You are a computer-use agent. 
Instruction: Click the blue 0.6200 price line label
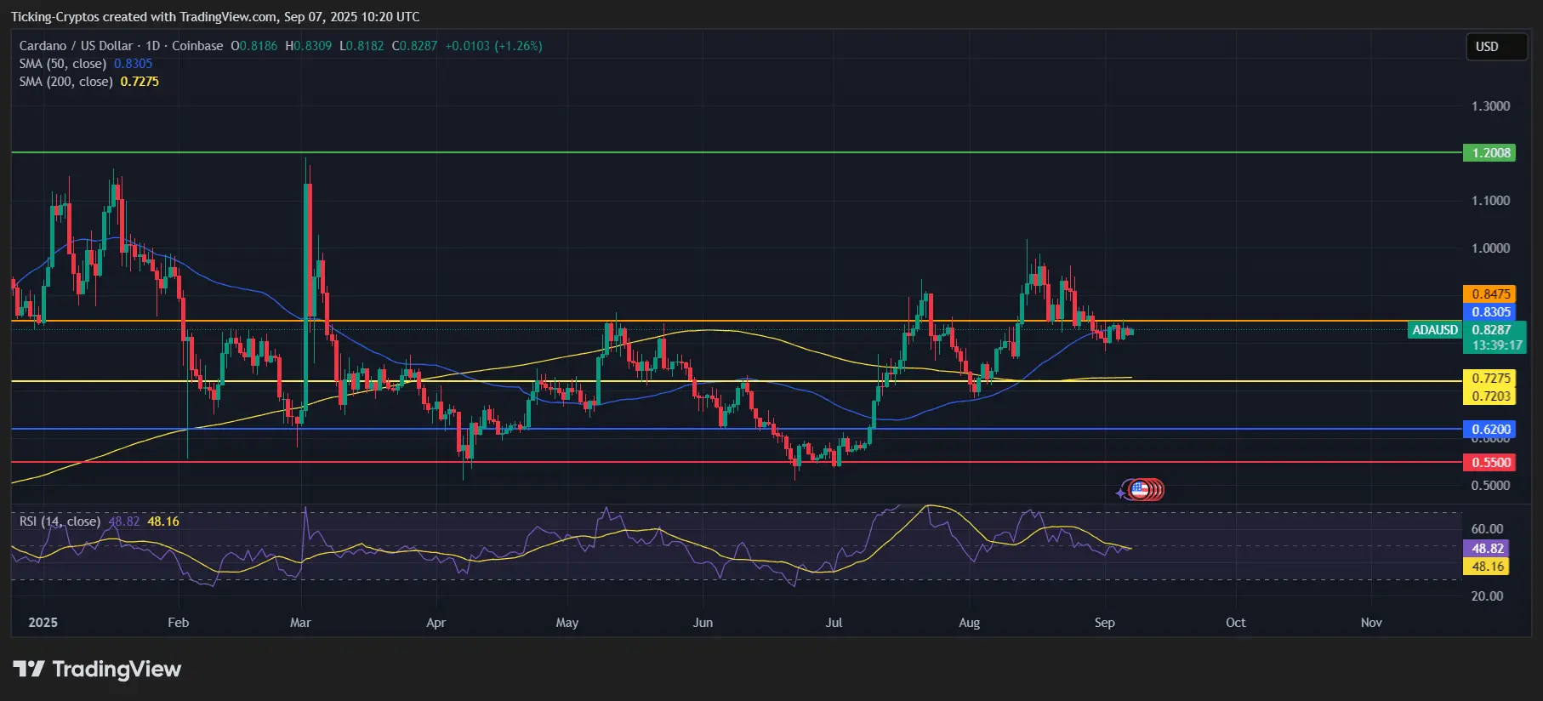(1489, 430)
